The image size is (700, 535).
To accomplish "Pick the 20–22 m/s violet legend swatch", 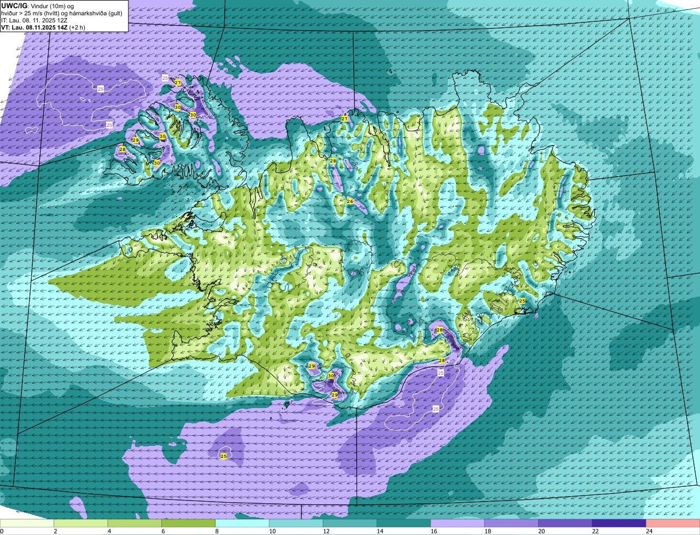I will tap(565, 524).
